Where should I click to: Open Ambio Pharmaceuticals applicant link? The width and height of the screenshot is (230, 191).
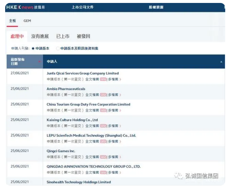coord(66,89)
